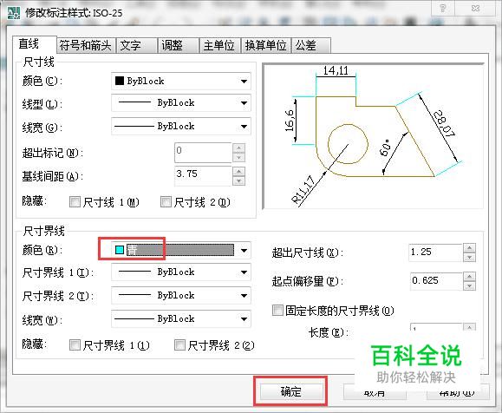Screen dimensions: 502x413
Task: Open 尺寸线 线型 ByBlock dropdown
Action: pyautogui.click(x=181, y=103)
